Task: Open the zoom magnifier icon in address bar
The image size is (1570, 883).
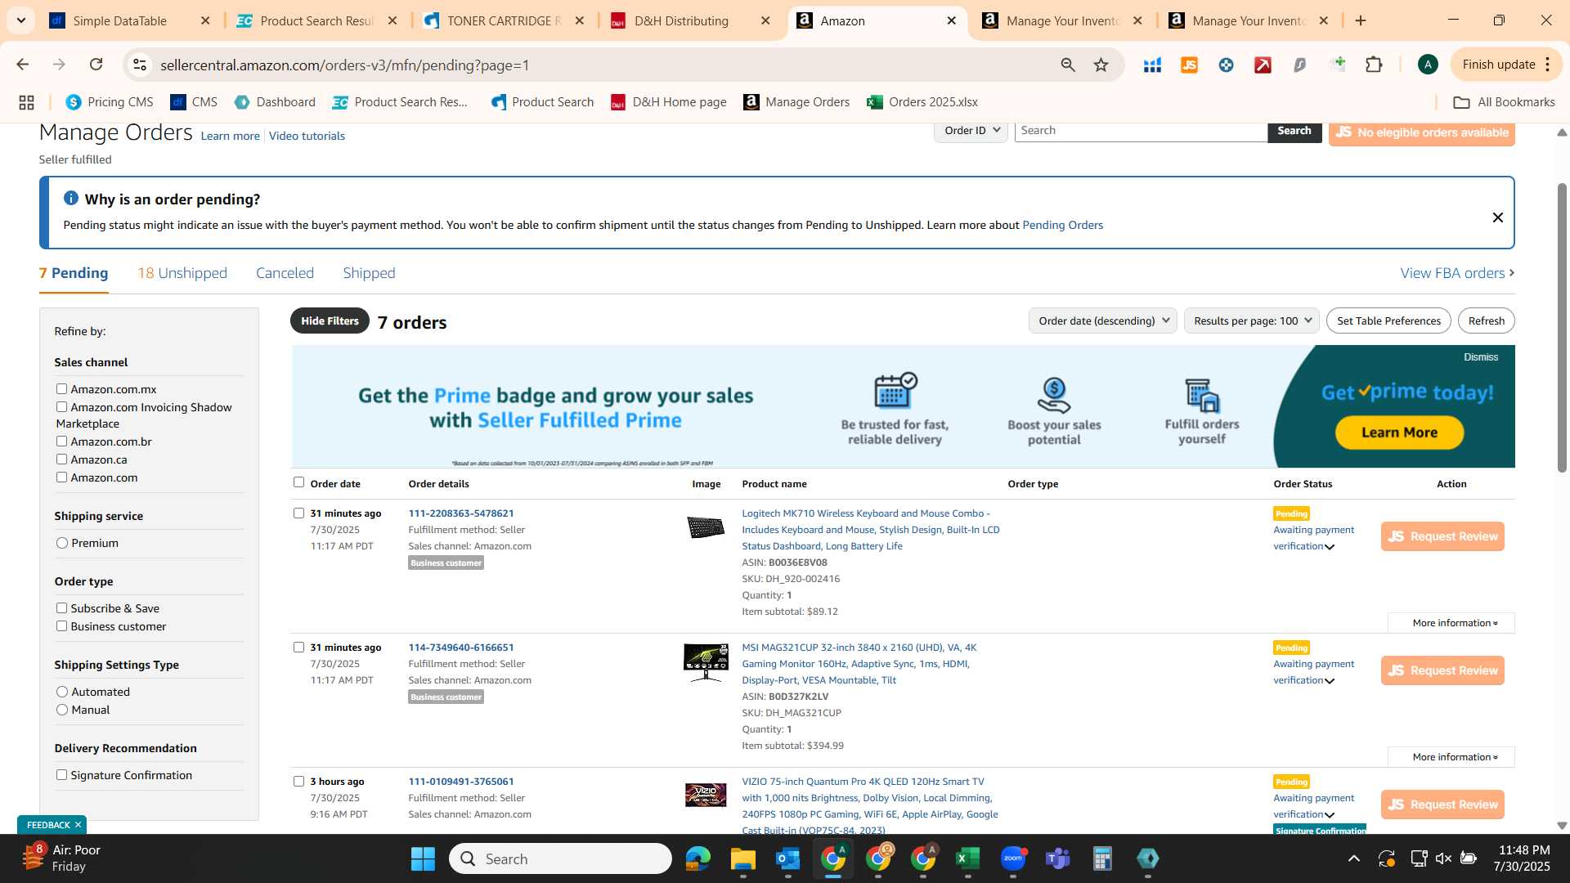Action: [x=1068, y=65]
